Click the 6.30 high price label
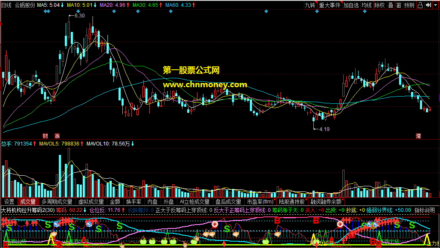The width and height of the screenshot is (440, 248). 79,16
